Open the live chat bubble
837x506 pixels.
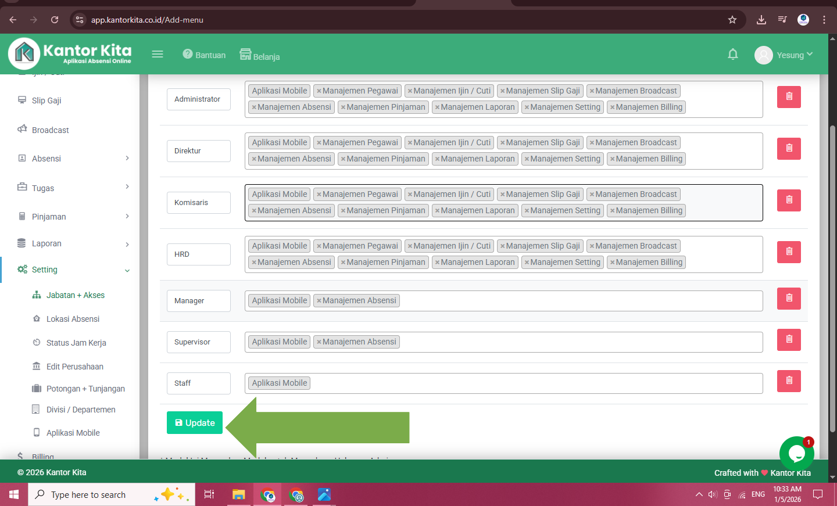point(796,453)
